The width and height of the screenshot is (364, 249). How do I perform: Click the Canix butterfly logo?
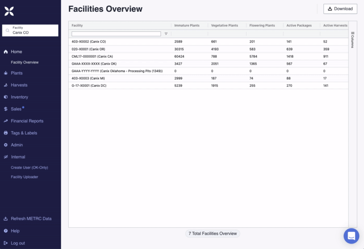point(9,11)
